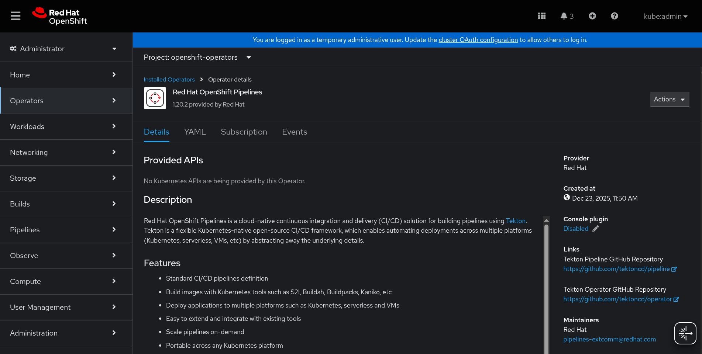This screenshot has width=702, height=354.
Task: Open notifications bell showing 3 alerts
Action: 567,16
